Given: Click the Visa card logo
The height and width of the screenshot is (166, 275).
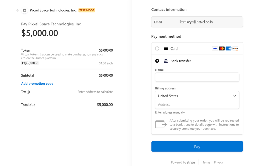Looking at the screenshot, I should tap(215, 49).
